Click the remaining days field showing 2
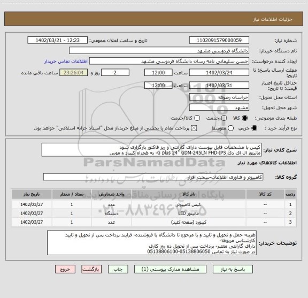308x298 pixels. (x=115, y=73)
